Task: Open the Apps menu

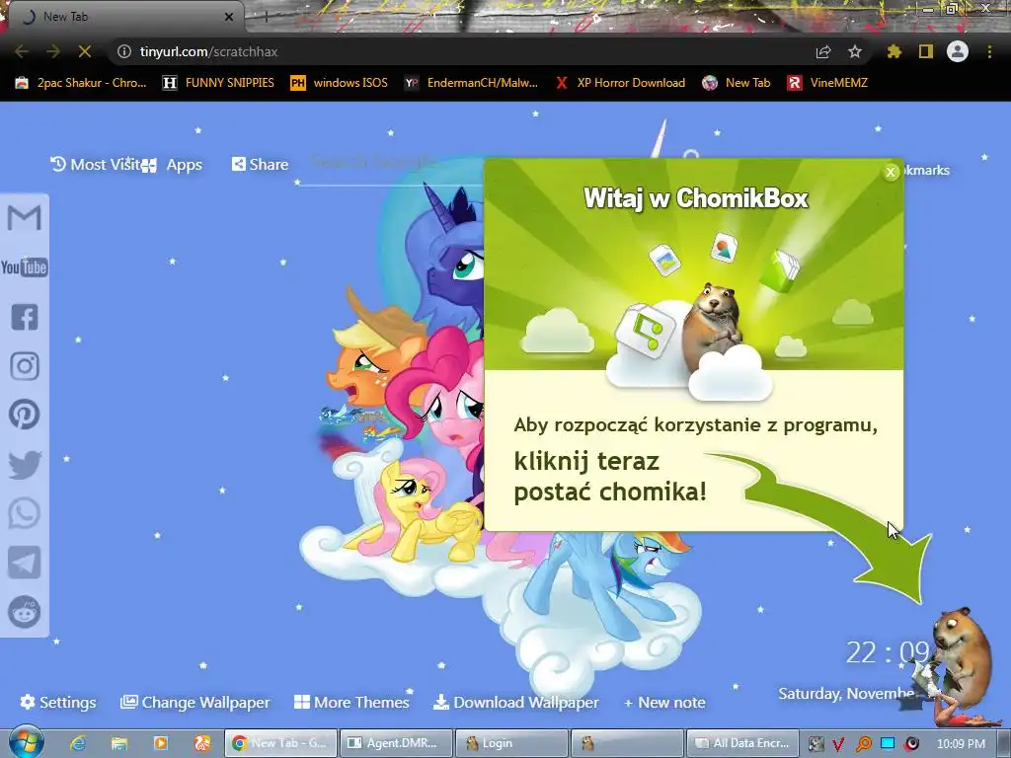Action: (174, 165)
